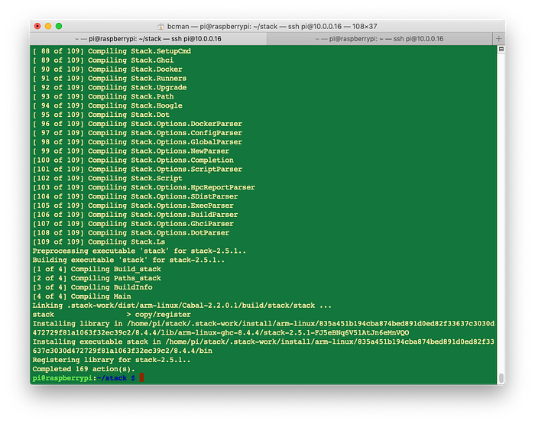Click the 'Installing executable stack in' line
535x424 pixels.
(264, 346)
